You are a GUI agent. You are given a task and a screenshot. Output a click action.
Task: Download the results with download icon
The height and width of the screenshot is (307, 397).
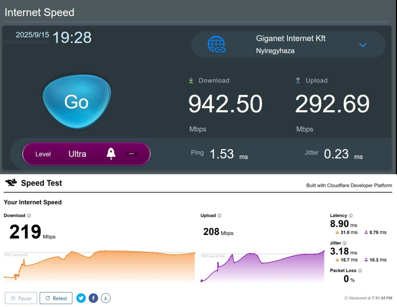pyautogui.click(x=106, y=298)
